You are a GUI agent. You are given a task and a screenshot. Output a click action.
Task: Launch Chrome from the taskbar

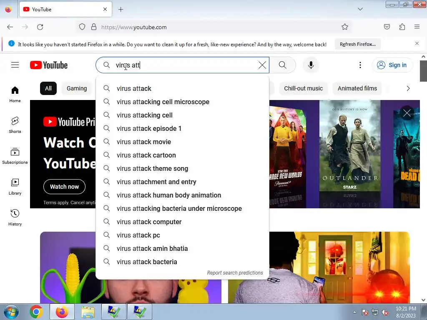tap(36, 312)
